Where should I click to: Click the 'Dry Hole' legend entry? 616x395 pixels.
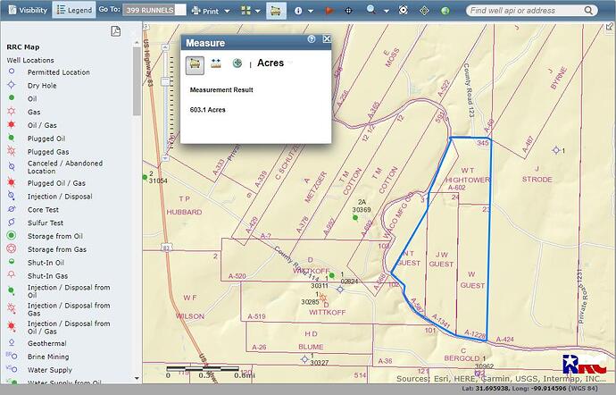(42, 86)
